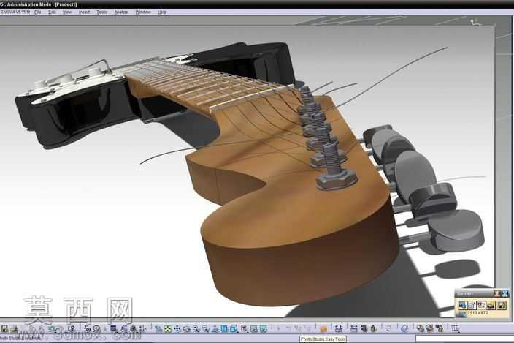Select the Rotate view icon
The height and width of the screenshot is (343, 514).
pyautogui.click(x=186, y=328)
